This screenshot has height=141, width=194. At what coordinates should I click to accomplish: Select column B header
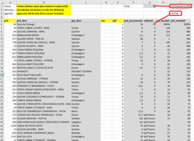[44, 2]
